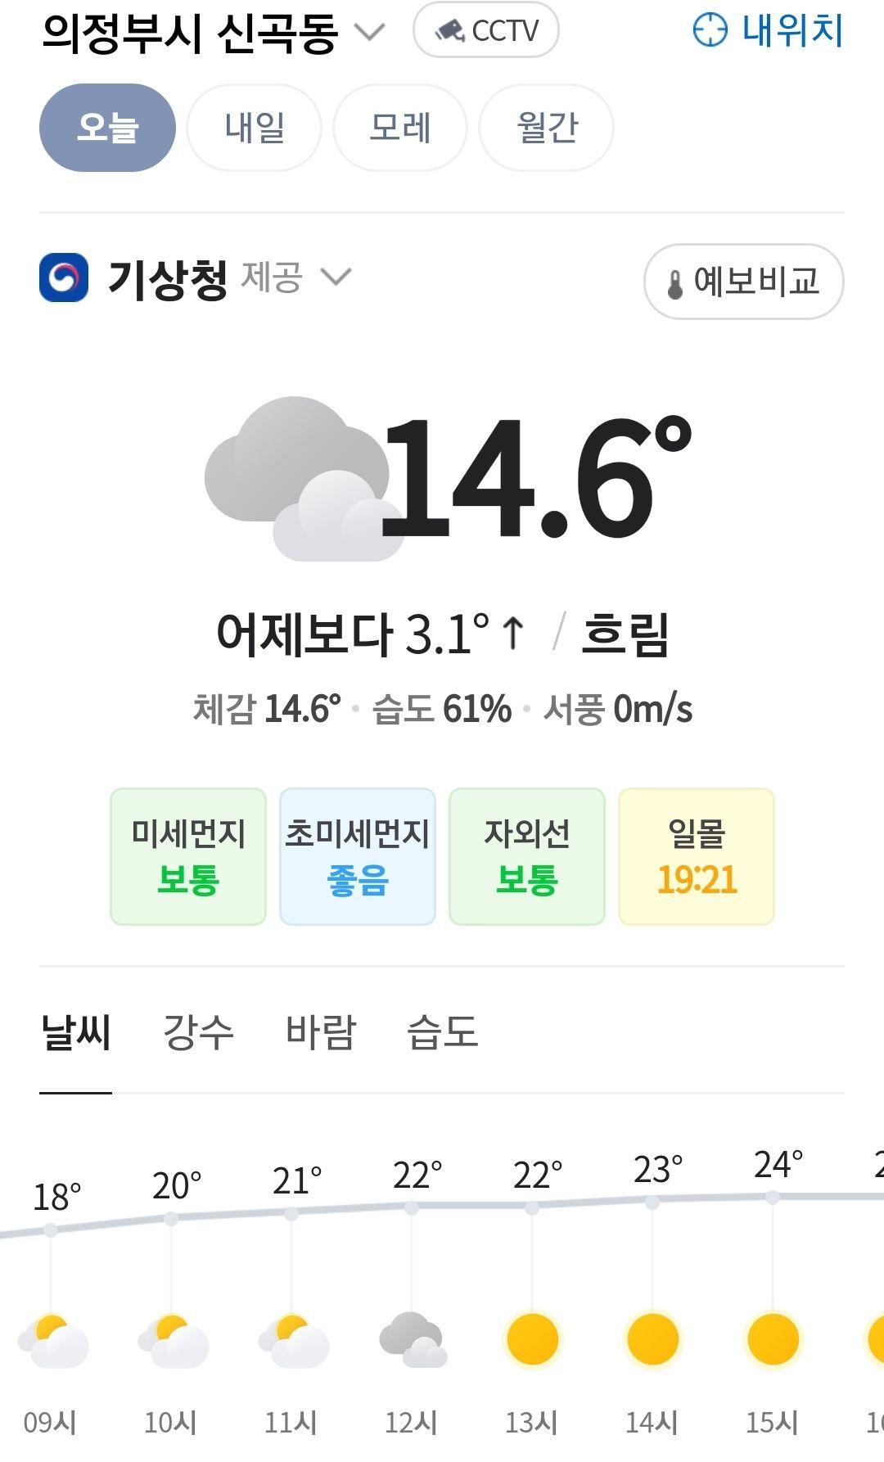
Task: Select the 12시 cloudy forecast icon
Action: (413, 1340)
